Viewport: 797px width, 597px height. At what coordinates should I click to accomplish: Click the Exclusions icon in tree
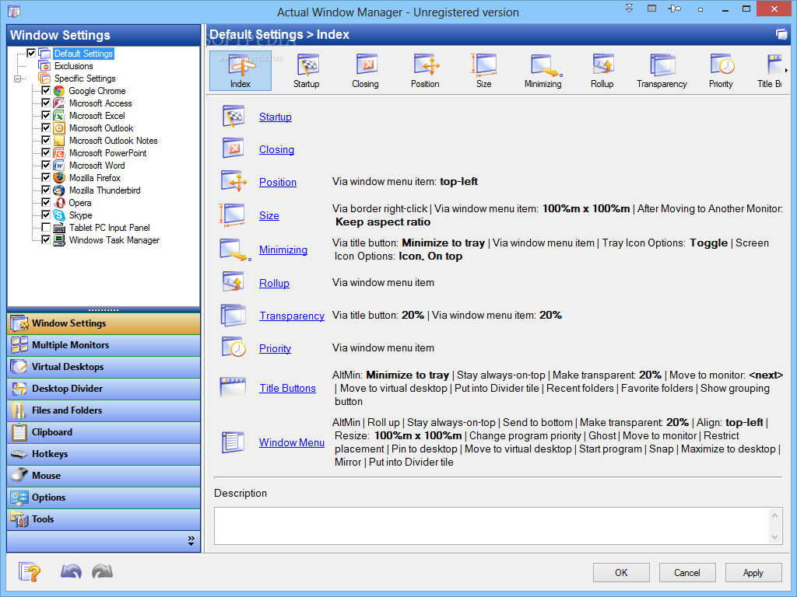44,66
